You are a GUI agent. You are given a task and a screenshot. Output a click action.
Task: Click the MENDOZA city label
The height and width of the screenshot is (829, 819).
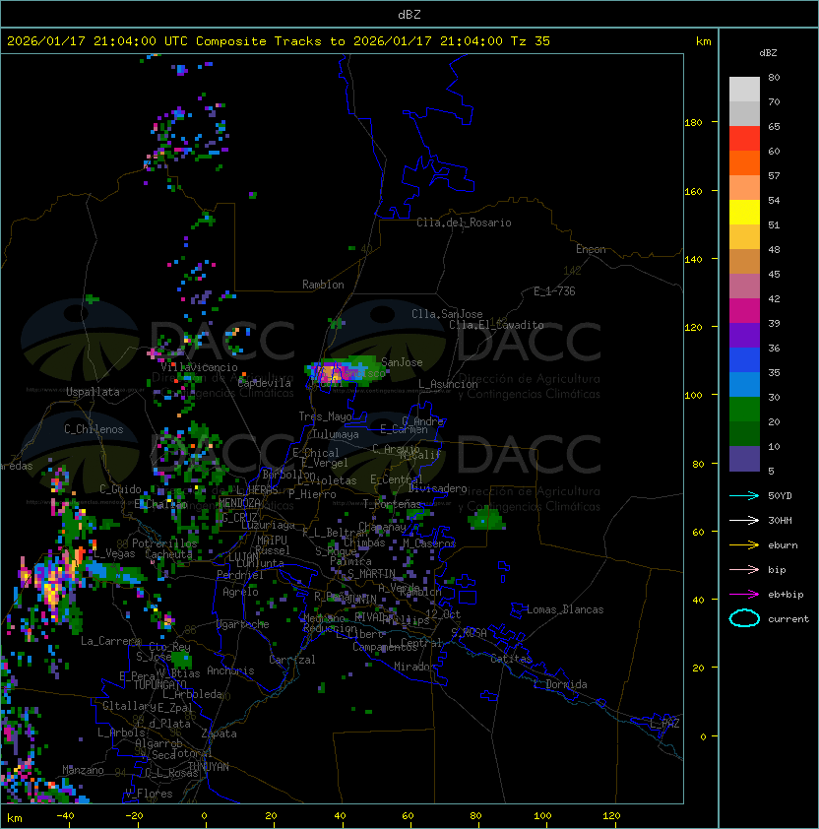pos(240,503)
